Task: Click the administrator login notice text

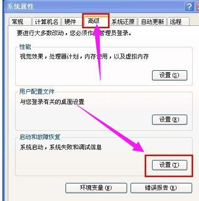Action: click(x=74, y=33)
